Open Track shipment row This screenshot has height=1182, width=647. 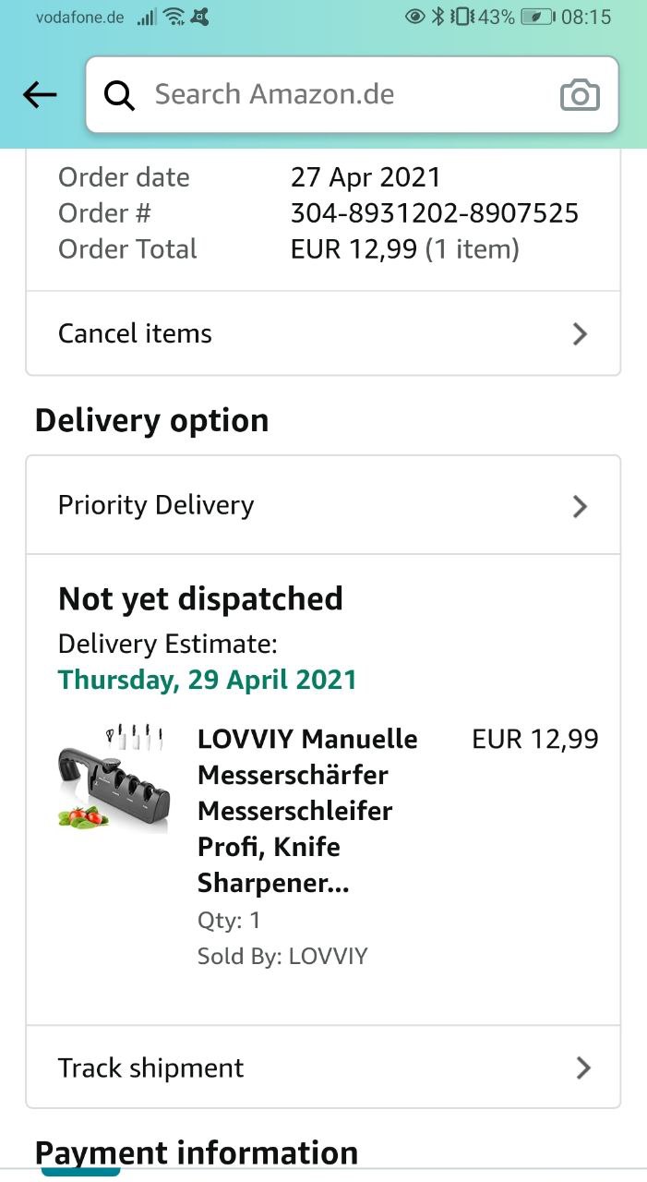151,1068
